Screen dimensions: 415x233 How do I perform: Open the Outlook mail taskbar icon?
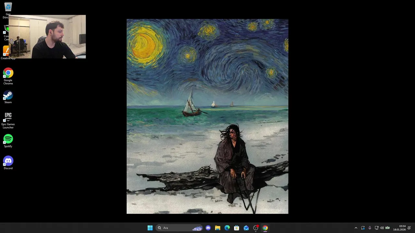(x=246, y=228)
